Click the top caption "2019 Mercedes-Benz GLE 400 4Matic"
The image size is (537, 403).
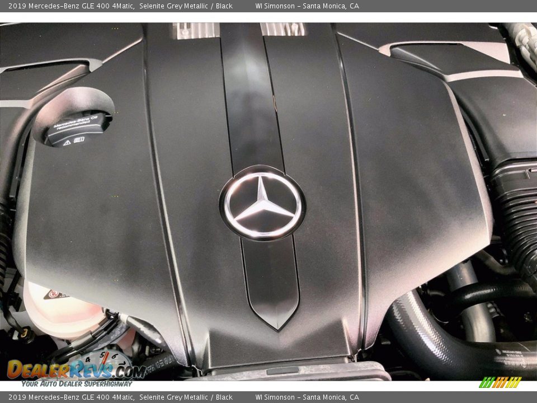71,6
